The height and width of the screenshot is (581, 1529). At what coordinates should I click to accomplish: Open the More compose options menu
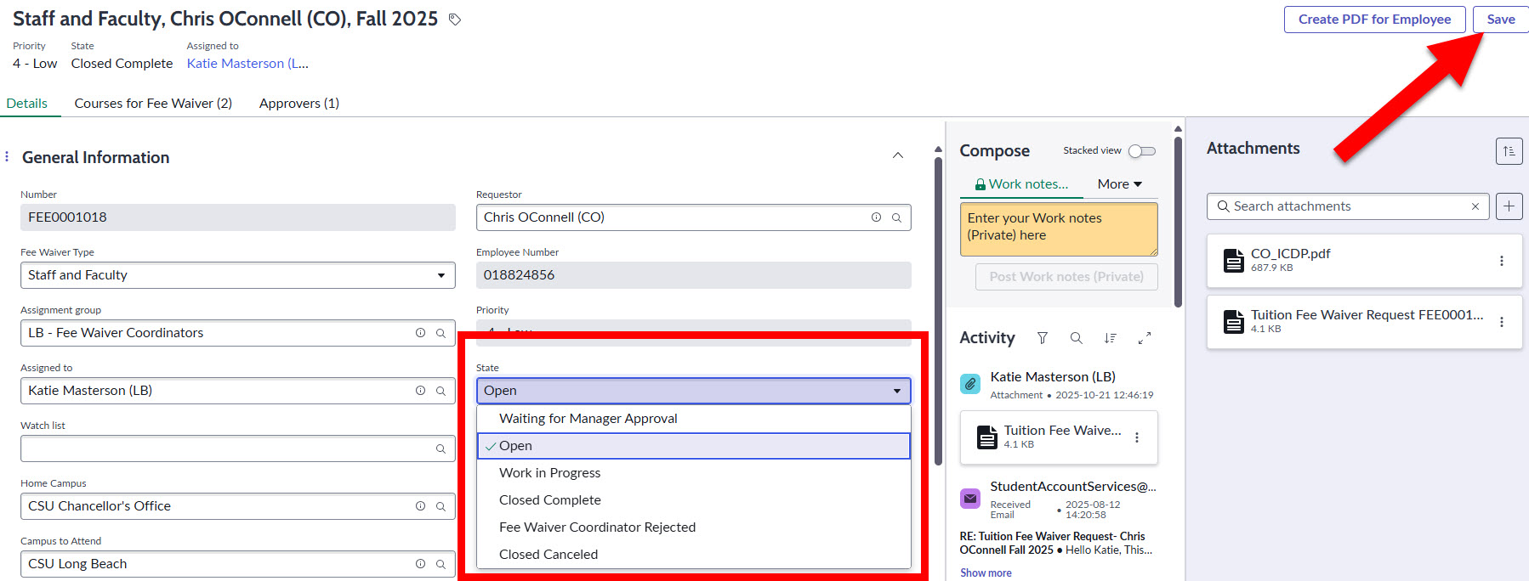click(x=1119, y=184)
